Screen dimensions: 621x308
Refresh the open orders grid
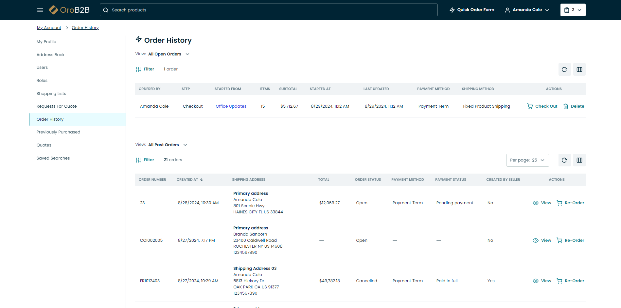pyautogui.click(x=564, y=69)
